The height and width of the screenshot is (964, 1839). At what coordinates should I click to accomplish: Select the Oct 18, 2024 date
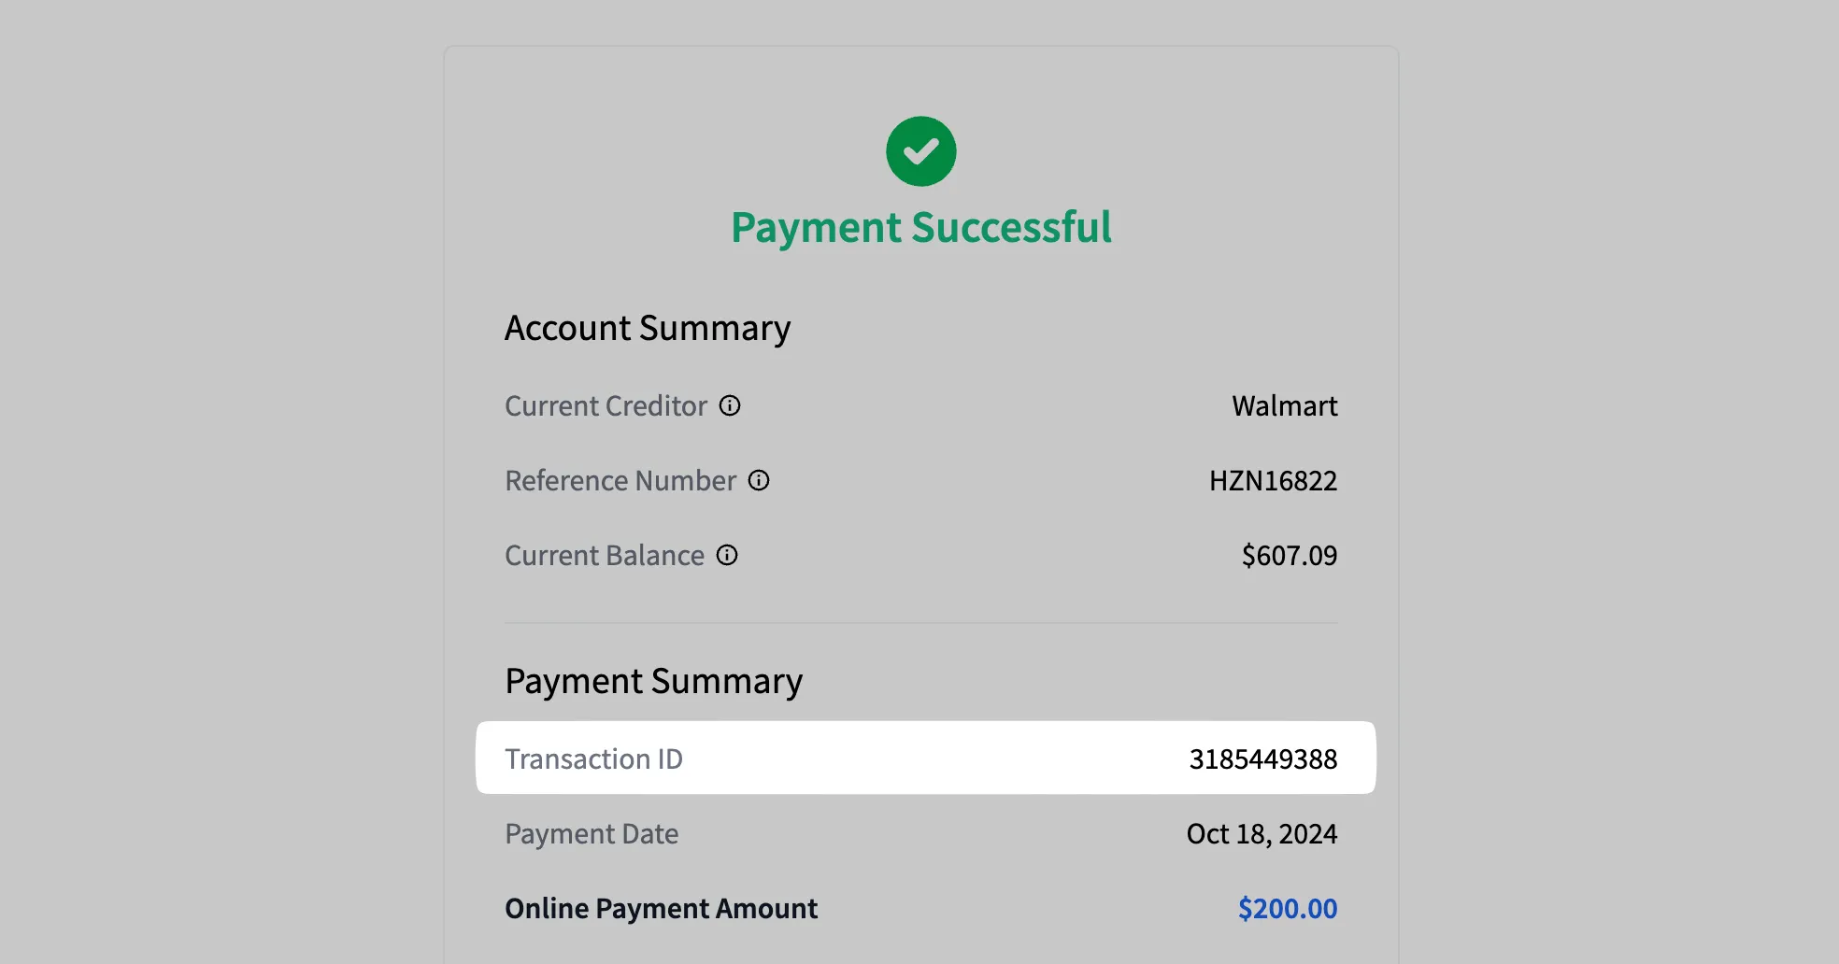click(x=1262, y=834)
